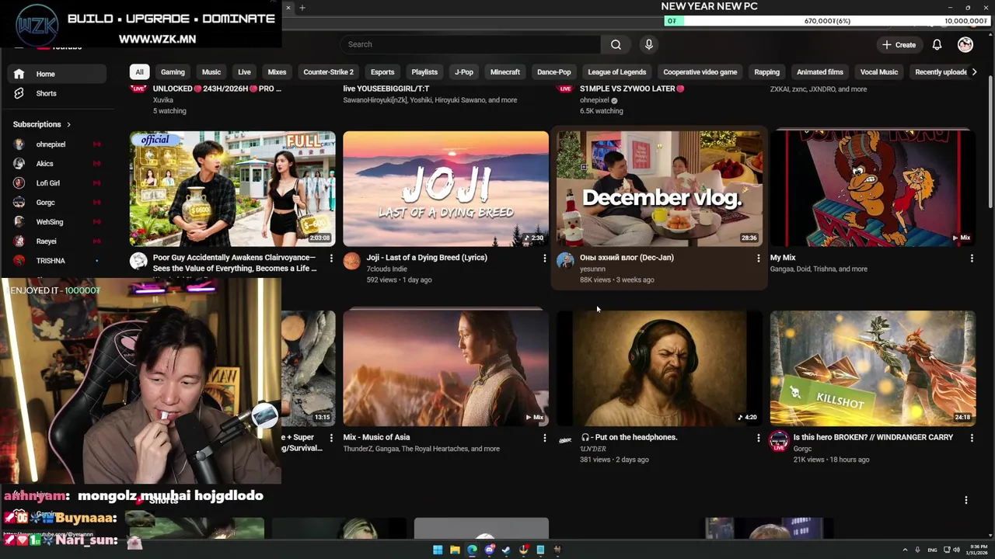
Task: Click the Create button
Action: (899, 44)
